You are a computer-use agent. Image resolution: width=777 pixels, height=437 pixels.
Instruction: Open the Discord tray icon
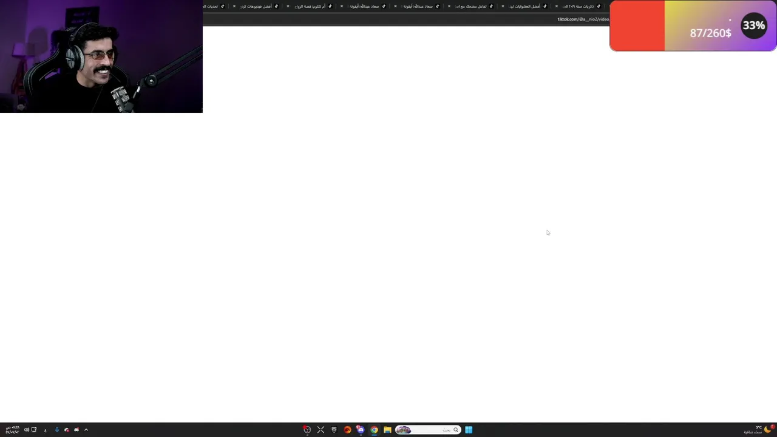click(x=76, y=430)
